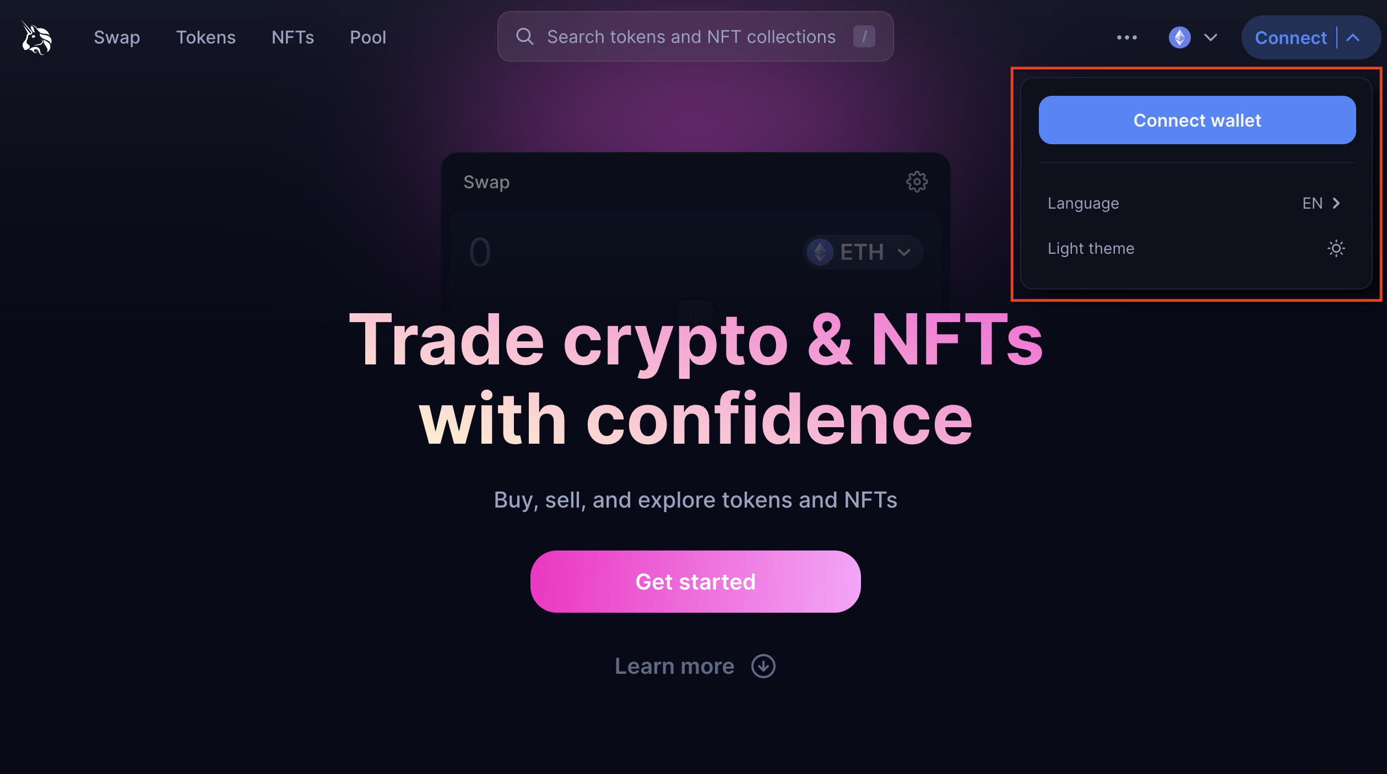Open the ellipsis more menu

tap(1126, 37)
